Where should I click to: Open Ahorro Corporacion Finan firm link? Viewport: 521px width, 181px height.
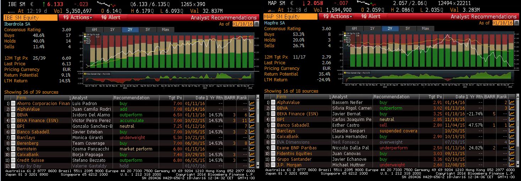pyautogui.click(x=43, y=104)
